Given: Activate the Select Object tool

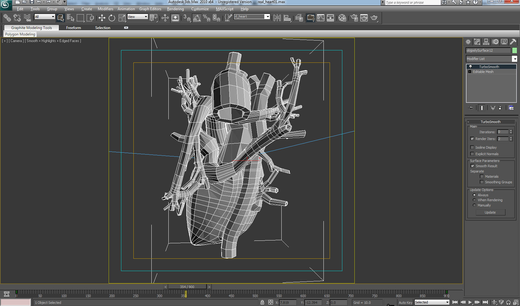Looking at the screenshot, I should 60,18.
